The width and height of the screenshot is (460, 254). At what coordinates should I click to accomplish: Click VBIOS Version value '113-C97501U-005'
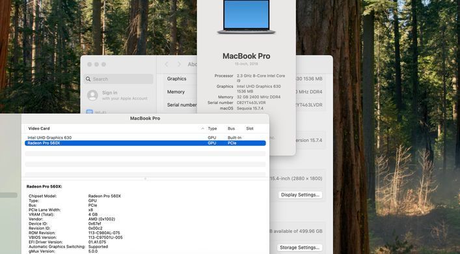click(105, 237)
